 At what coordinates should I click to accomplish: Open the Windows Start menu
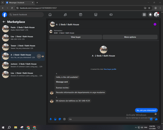coord(3,127)
